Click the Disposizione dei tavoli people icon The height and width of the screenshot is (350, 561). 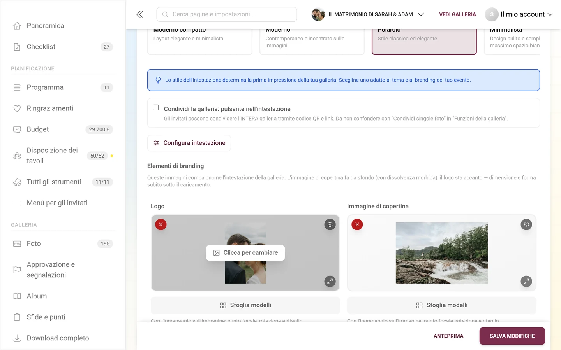tap(17, 156)
